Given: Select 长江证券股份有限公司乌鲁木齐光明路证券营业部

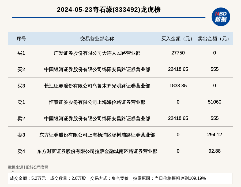Looking at the screenshot, I should coord(97,86).
